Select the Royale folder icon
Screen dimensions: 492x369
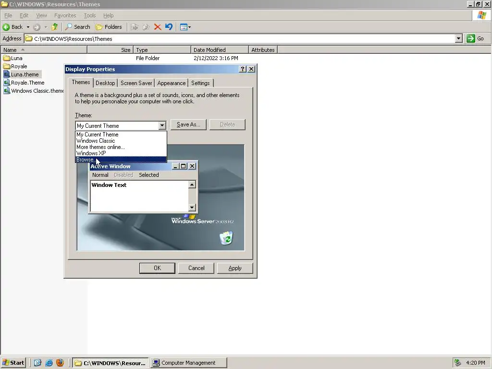click(x=7, y=66)
